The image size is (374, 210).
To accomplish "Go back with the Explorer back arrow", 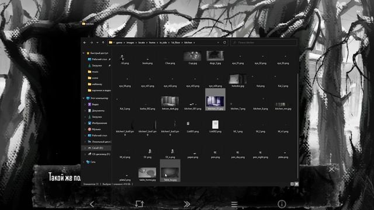I will (x=85, y=43).
